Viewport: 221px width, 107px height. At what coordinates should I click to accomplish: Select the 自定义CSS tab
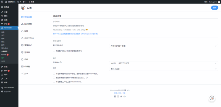(27, 38)
